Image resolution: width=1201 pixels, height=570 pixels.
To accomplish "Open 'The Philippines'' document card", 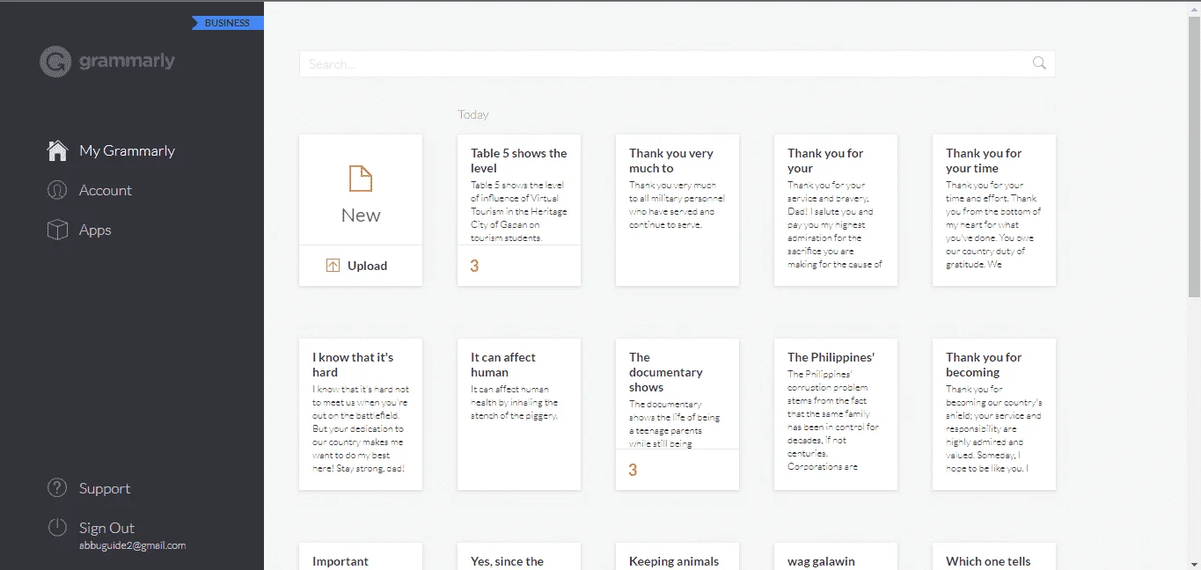I will pos(836,414).
